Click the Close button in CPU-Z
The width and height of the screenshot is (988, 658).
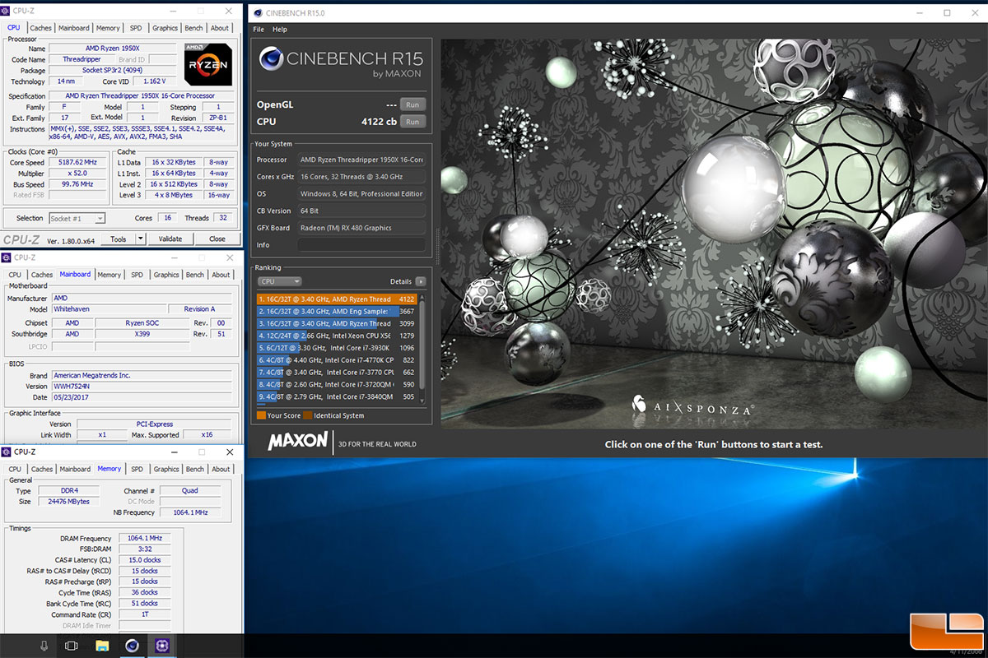217,239
